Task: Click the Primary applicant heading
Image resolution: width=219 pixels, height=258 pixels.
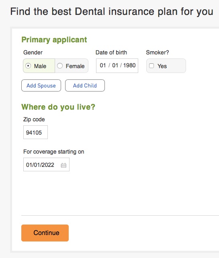Action: point(54,40)
